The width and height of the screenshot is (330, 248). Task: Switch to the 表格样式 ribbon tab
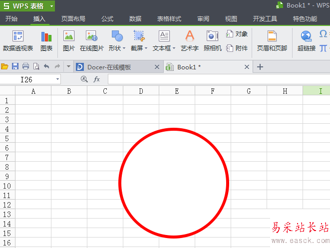169,19
